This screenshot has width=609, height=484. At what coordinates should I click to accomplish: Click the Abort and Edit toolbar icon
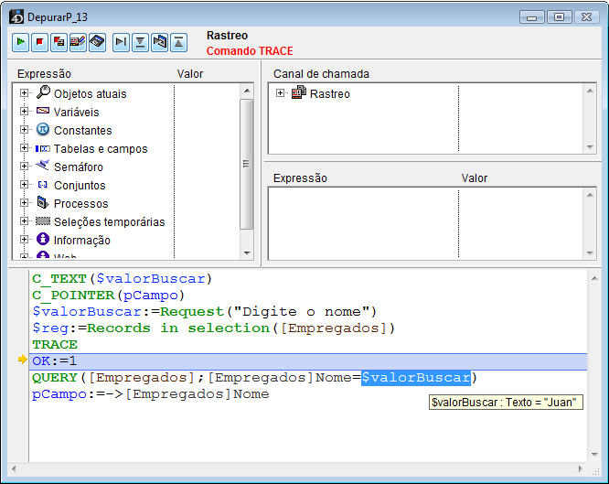pyautogui.click(x=59, y=41)
